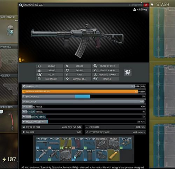The width and height of the screenshot is (175, 169).
Task: Click the 'Single Fire, Full Auto' value
Action: click(71, 127)
